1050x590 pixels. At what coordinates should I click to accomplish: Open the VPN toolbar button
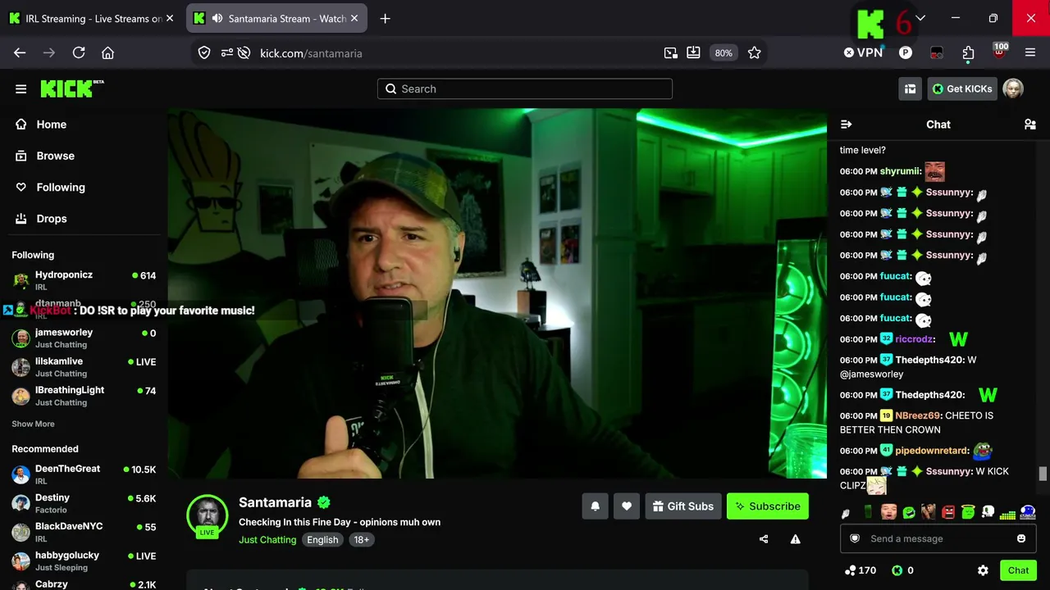pos(863,52)
